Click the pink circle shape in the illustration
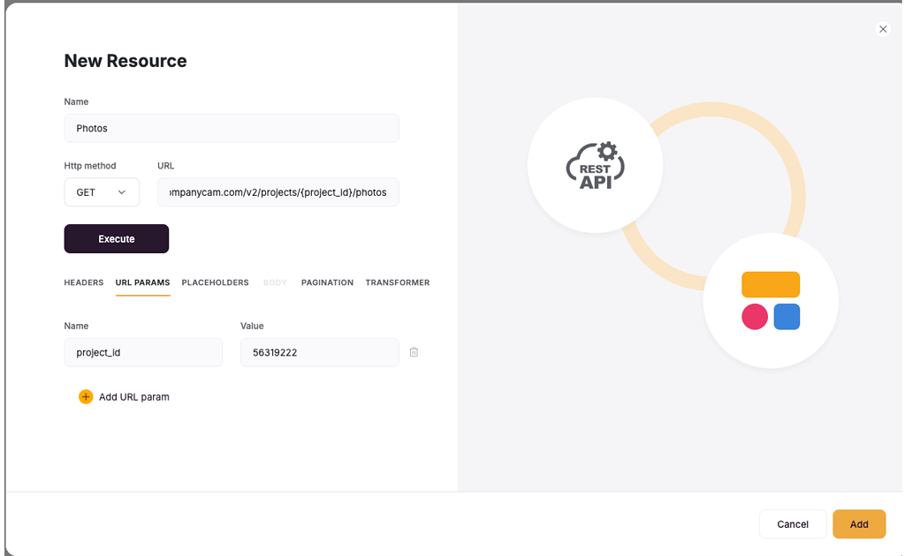 tap(755, 317)
